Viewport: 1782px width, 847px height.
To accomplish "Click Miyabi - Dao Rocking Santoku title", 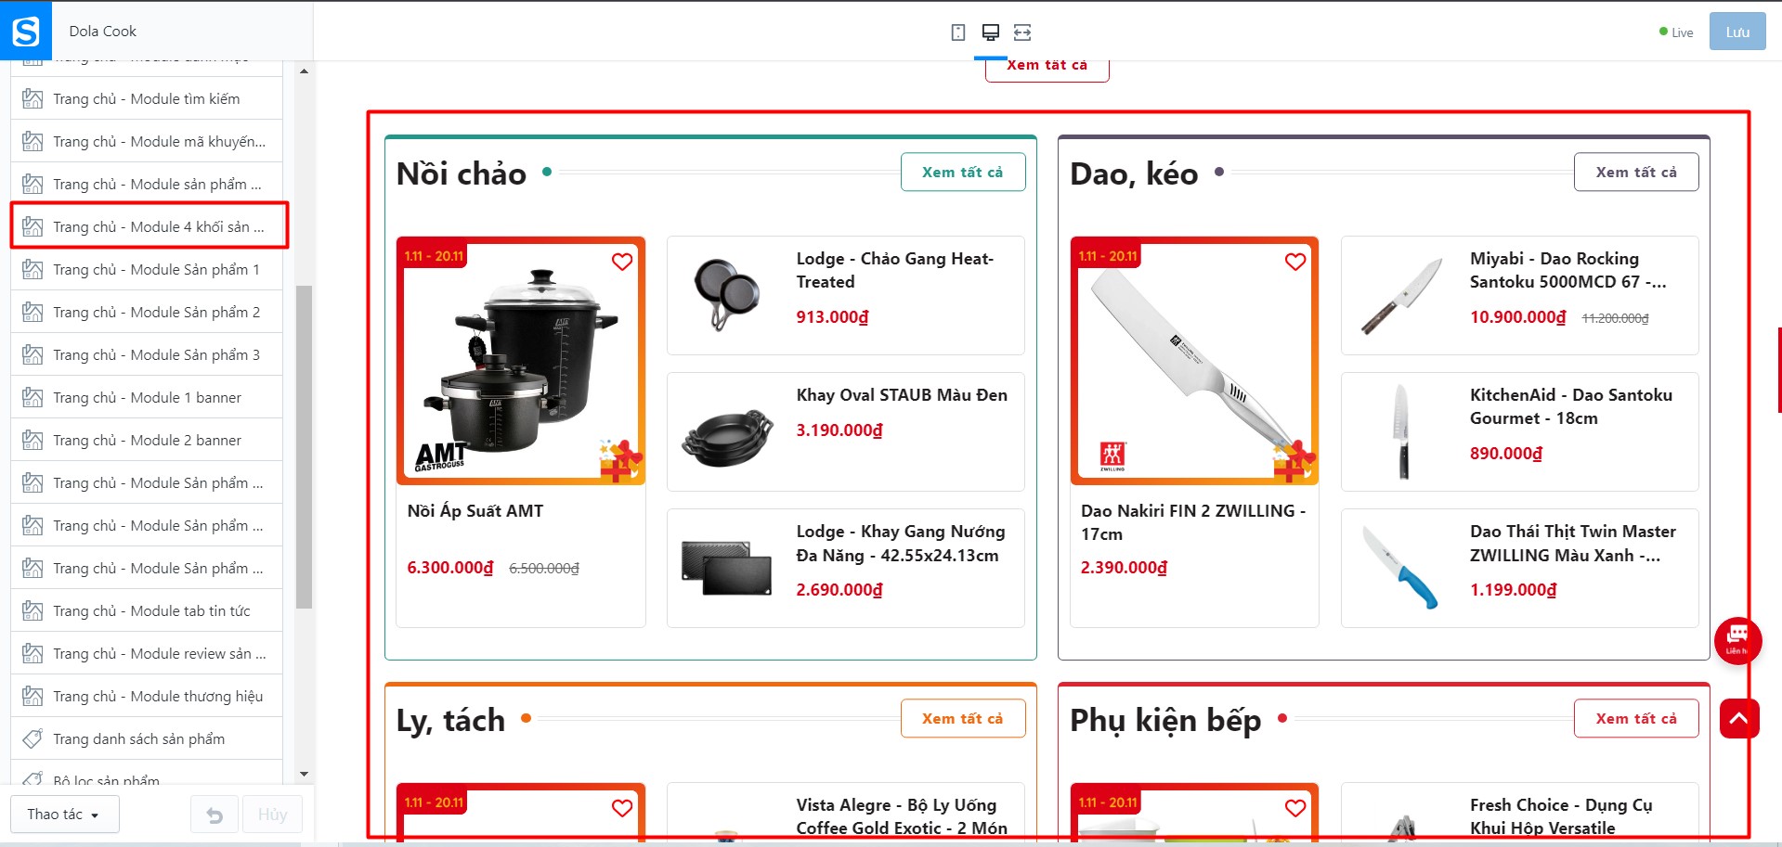I will [x=1568, y=270].
